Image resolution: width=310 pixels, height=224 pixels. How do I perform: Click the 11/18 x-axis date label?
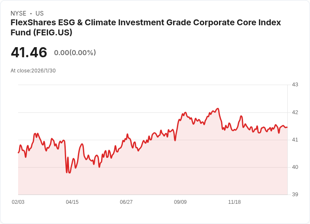point(235,202)
